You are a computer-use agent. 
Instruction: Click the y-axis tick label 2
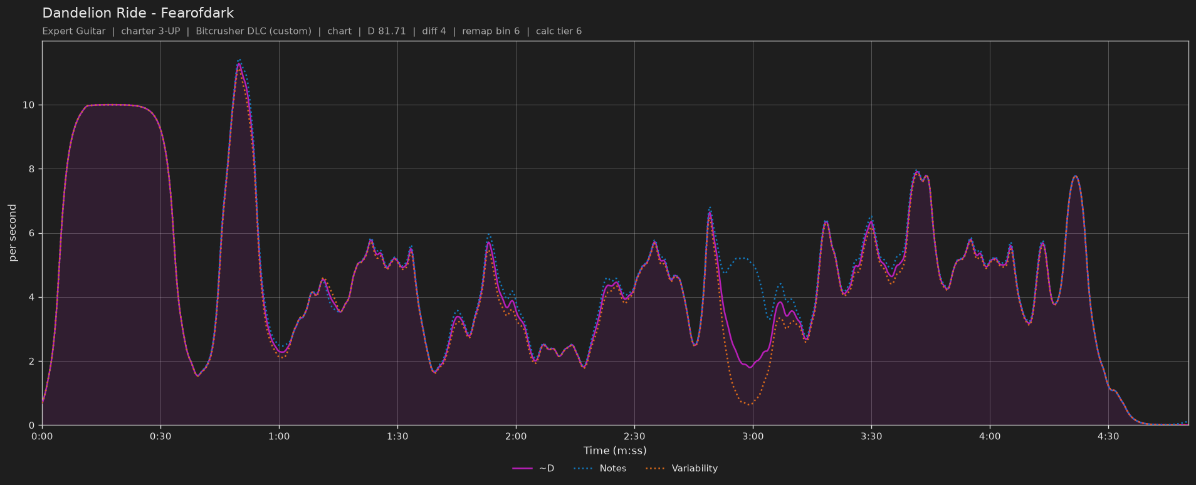click(x=31, y=362)
